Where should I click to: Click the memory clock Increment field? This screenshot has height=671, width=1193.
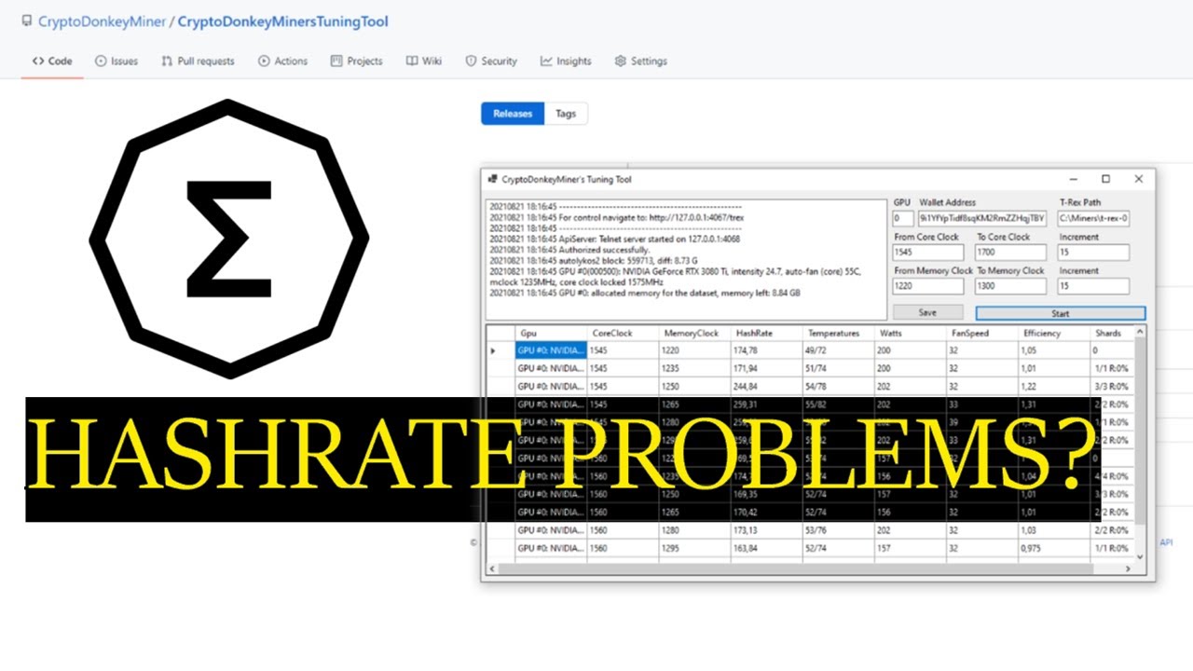coord(1093,286)
